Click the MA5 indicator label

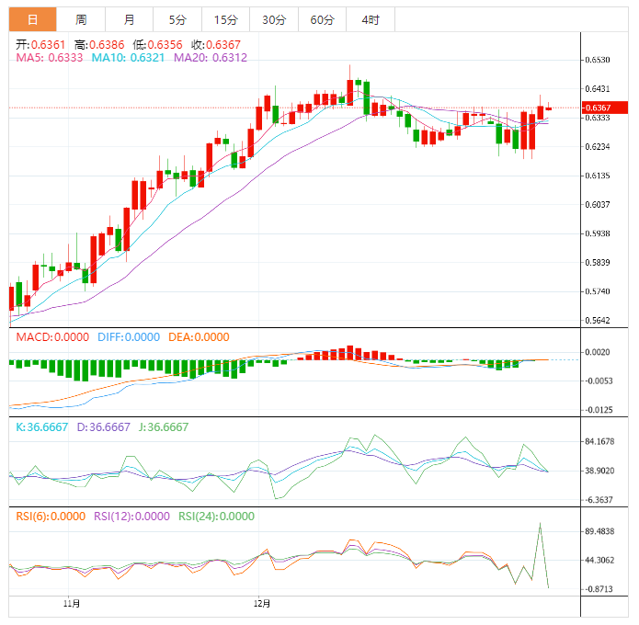tap(50, 57)
